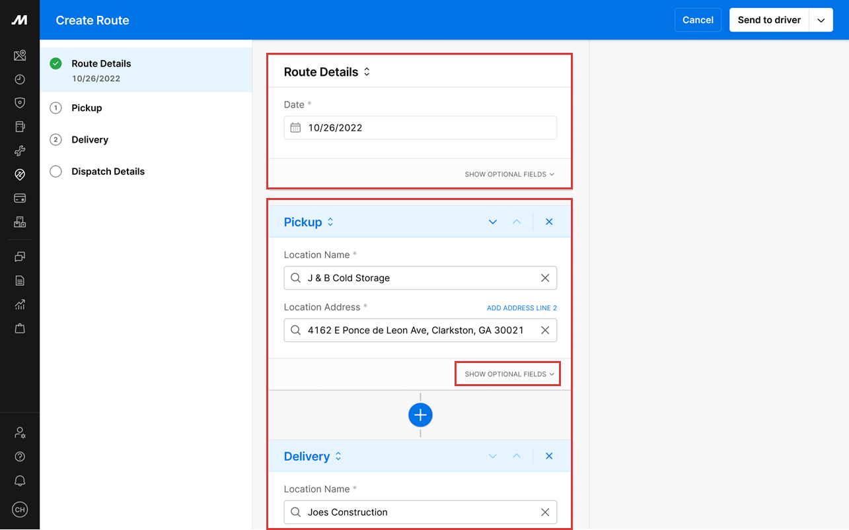Open the shield safety icon in sidebar
Screen dimensions: 849x530
[x=20, y=103]
